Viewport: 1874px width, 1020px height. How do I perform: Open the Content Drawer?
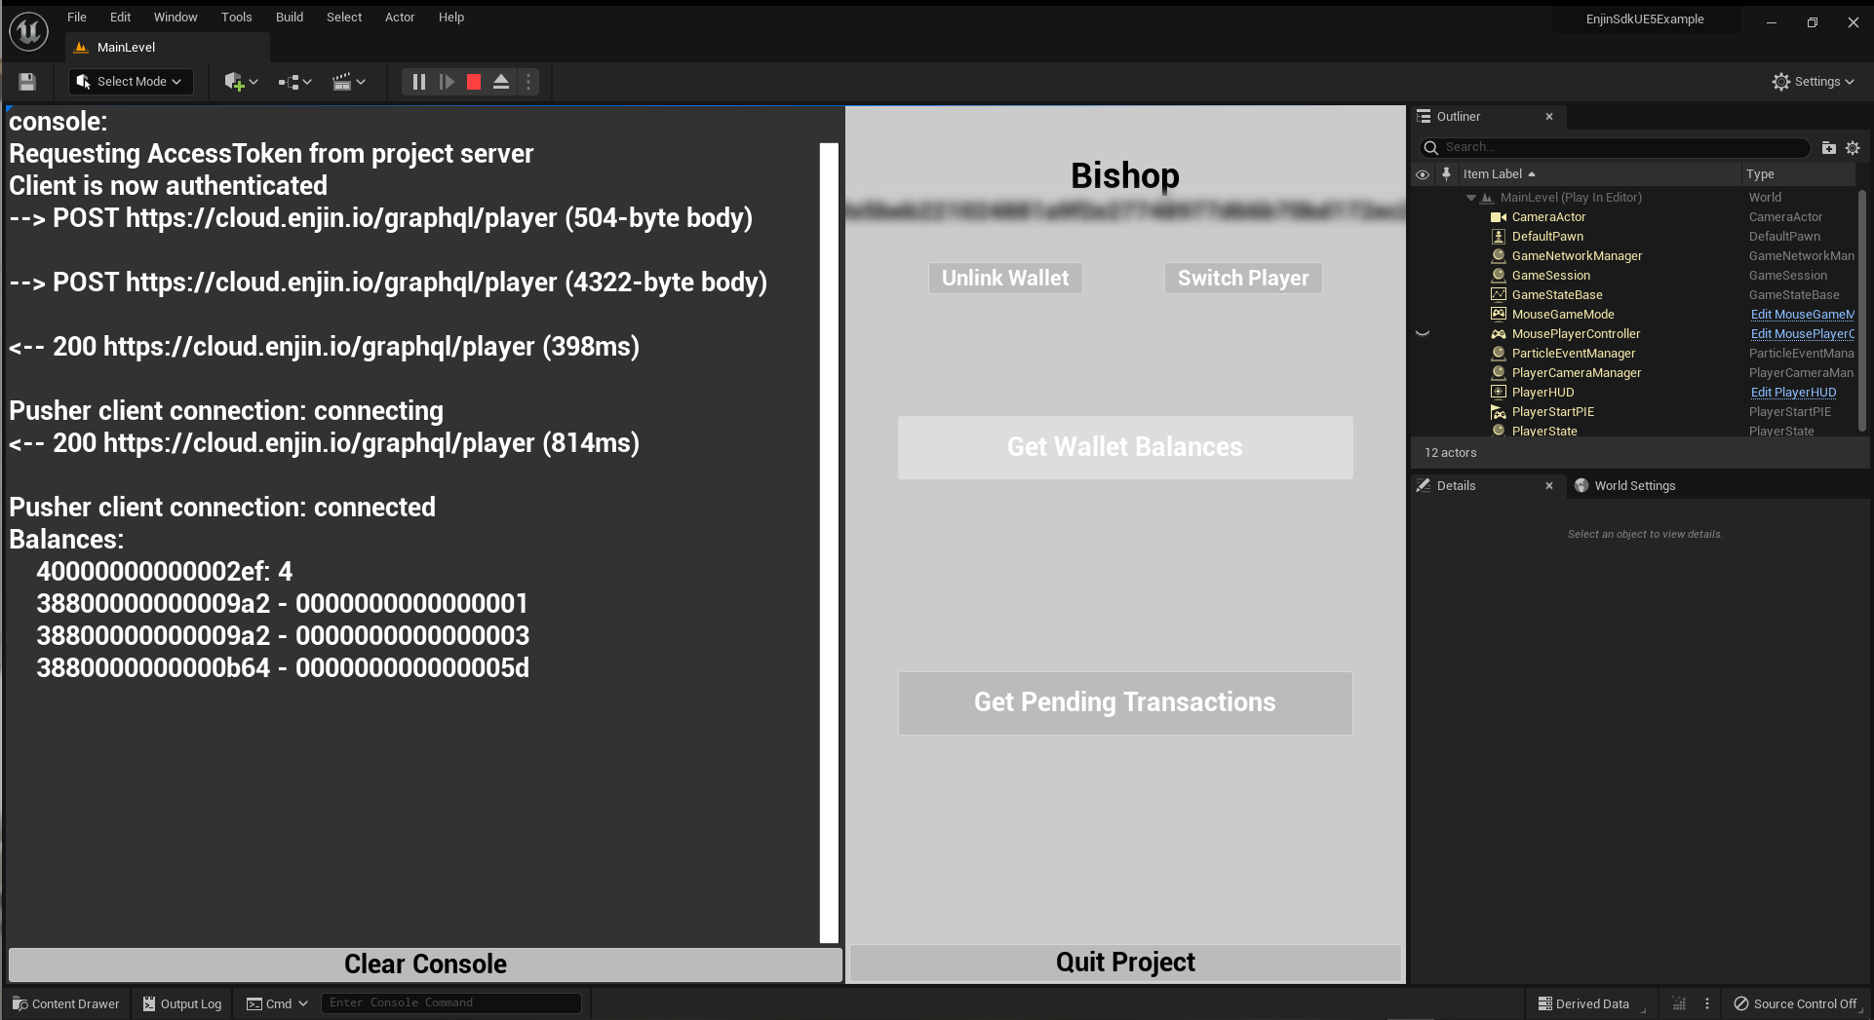pyautogui.click(x=65, y=1003)
